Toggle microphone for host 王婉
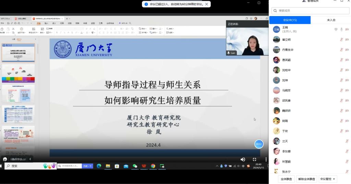The image size is (351, 184). click(x=341, y=29)
